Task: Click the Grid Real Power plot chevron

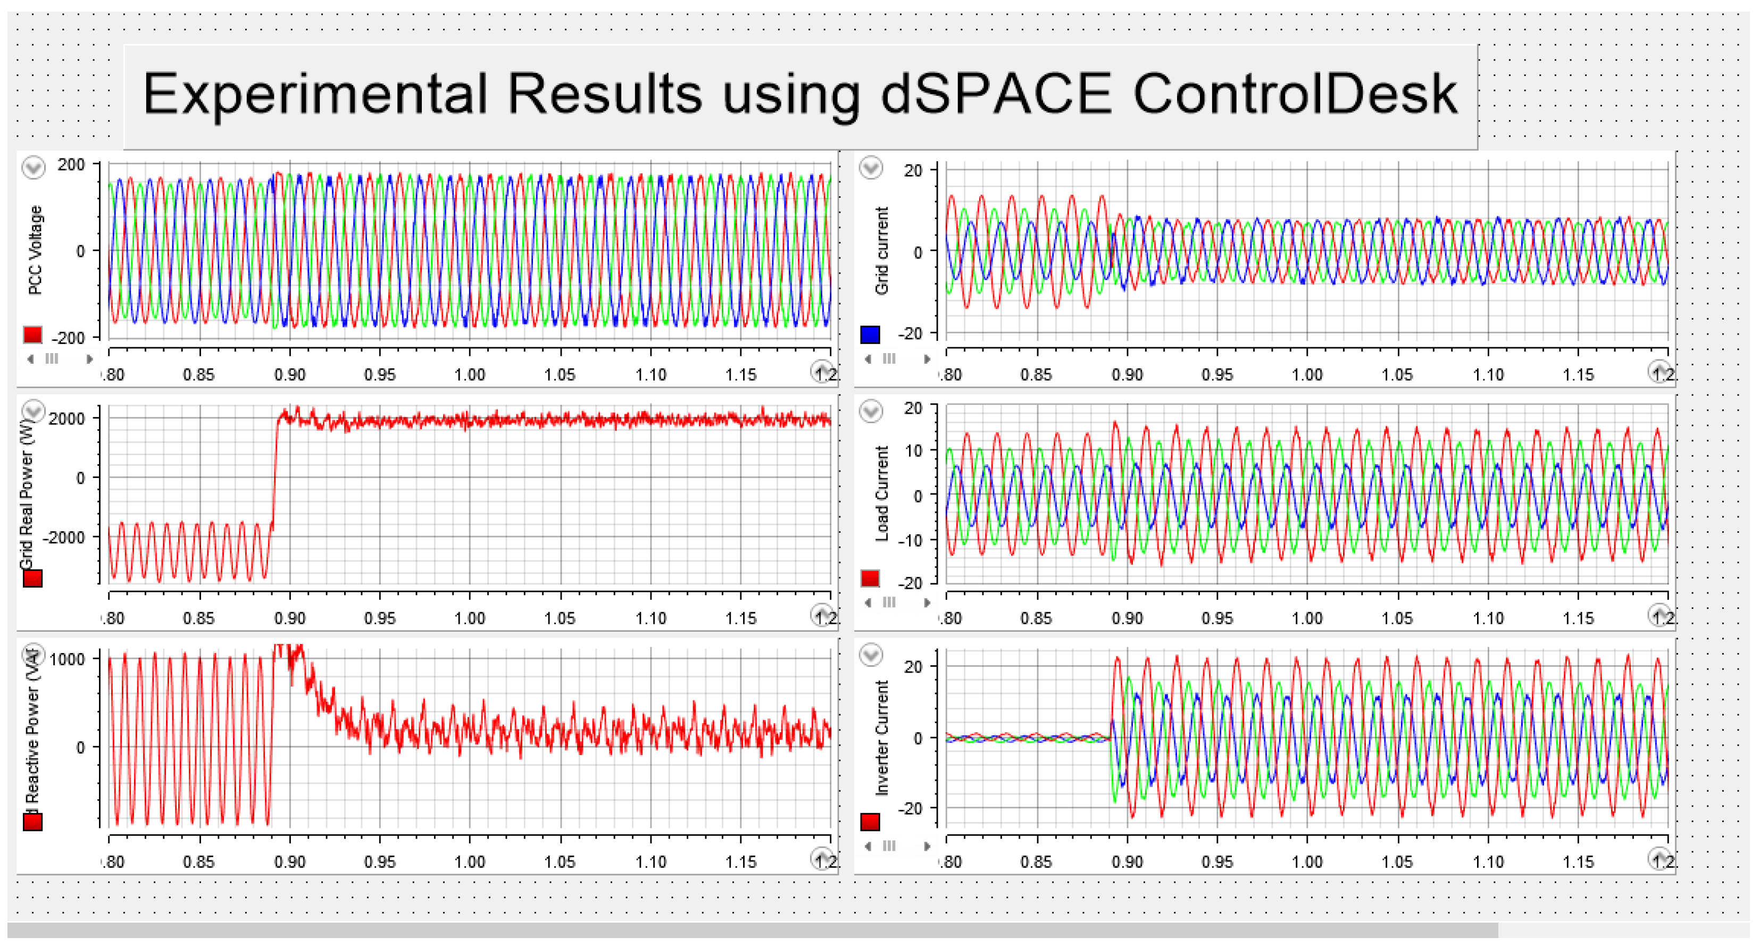Action: (34, 411)
